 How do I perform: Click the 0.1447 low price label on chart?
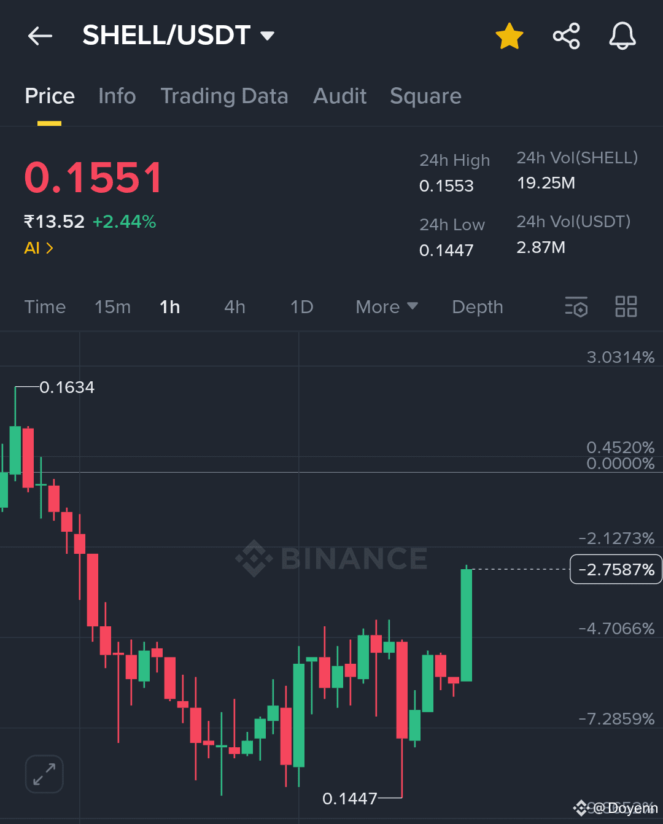point(350,799)
